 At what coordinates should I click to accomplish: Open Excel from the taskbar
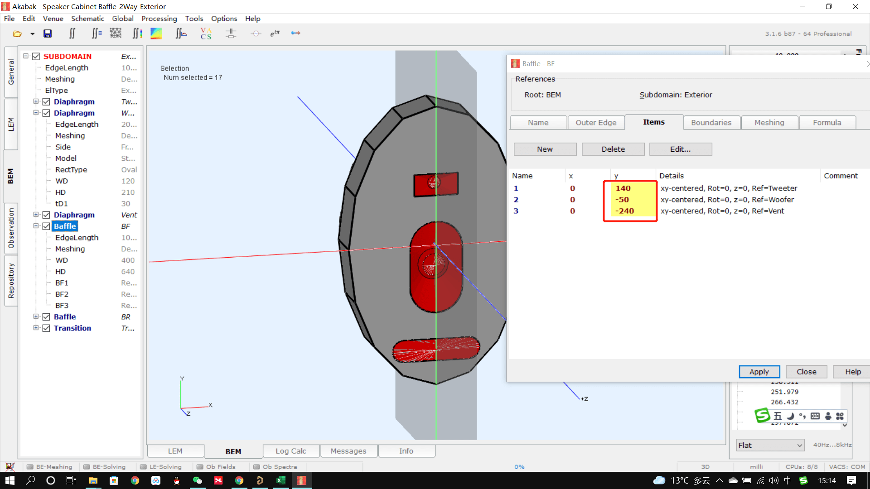click(281, 480)
